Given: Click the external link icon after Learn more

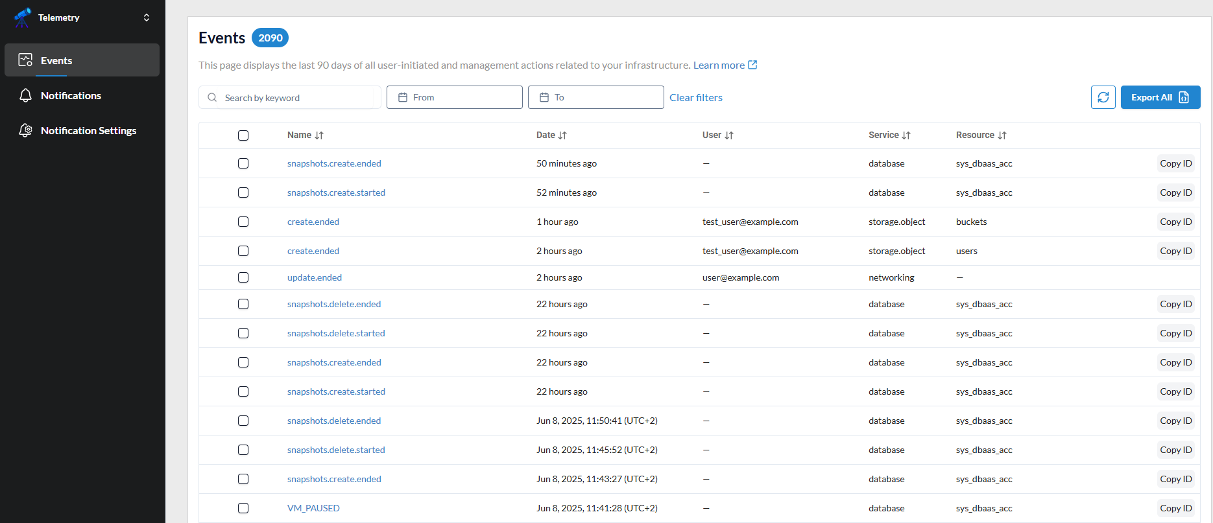Looking at the screenshot, I should pyautogui.click(x=752, y=65).
